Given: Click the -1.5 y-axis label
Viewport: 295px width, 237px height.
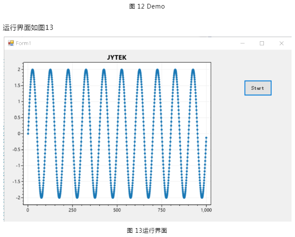Looking at the screenshot, I should (17, 182).
